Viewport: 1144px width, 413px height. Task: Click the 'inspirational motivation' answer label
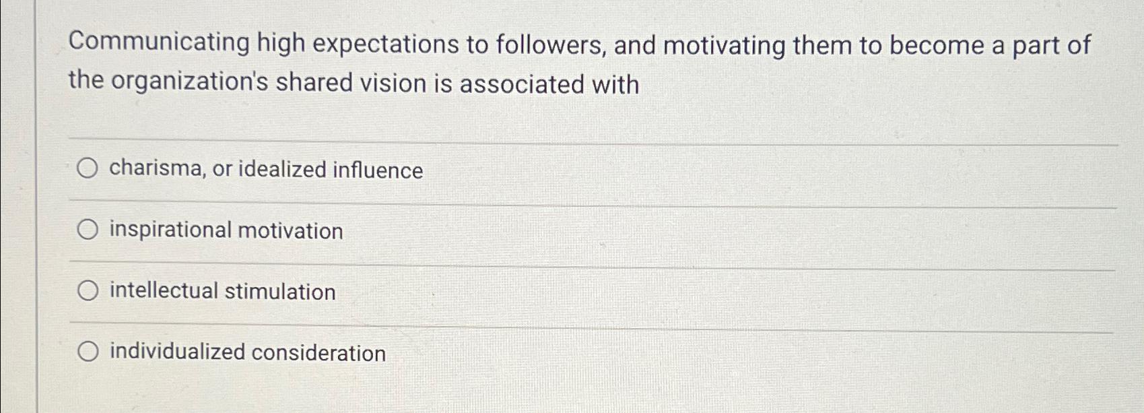pyautogui.click(x=226, y=230)
